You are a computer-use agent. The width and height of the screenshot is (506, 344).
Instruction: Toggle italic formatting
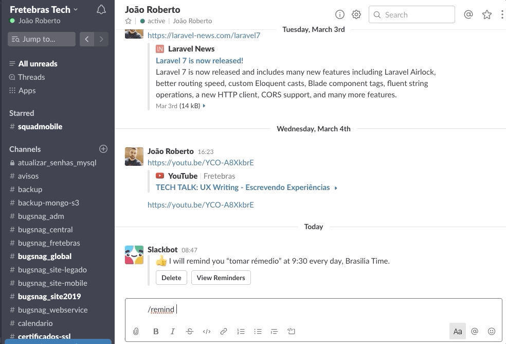(173, 332)
